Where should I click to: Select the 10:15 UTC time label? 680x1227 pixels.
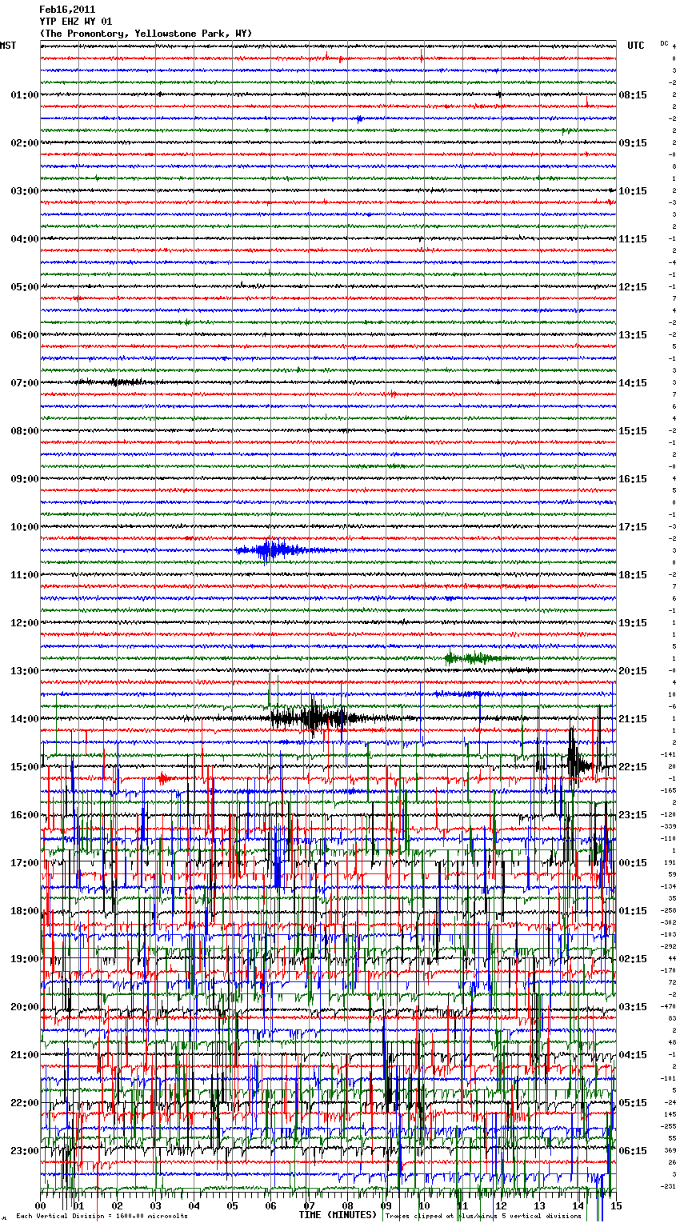(x=633, y=191)
